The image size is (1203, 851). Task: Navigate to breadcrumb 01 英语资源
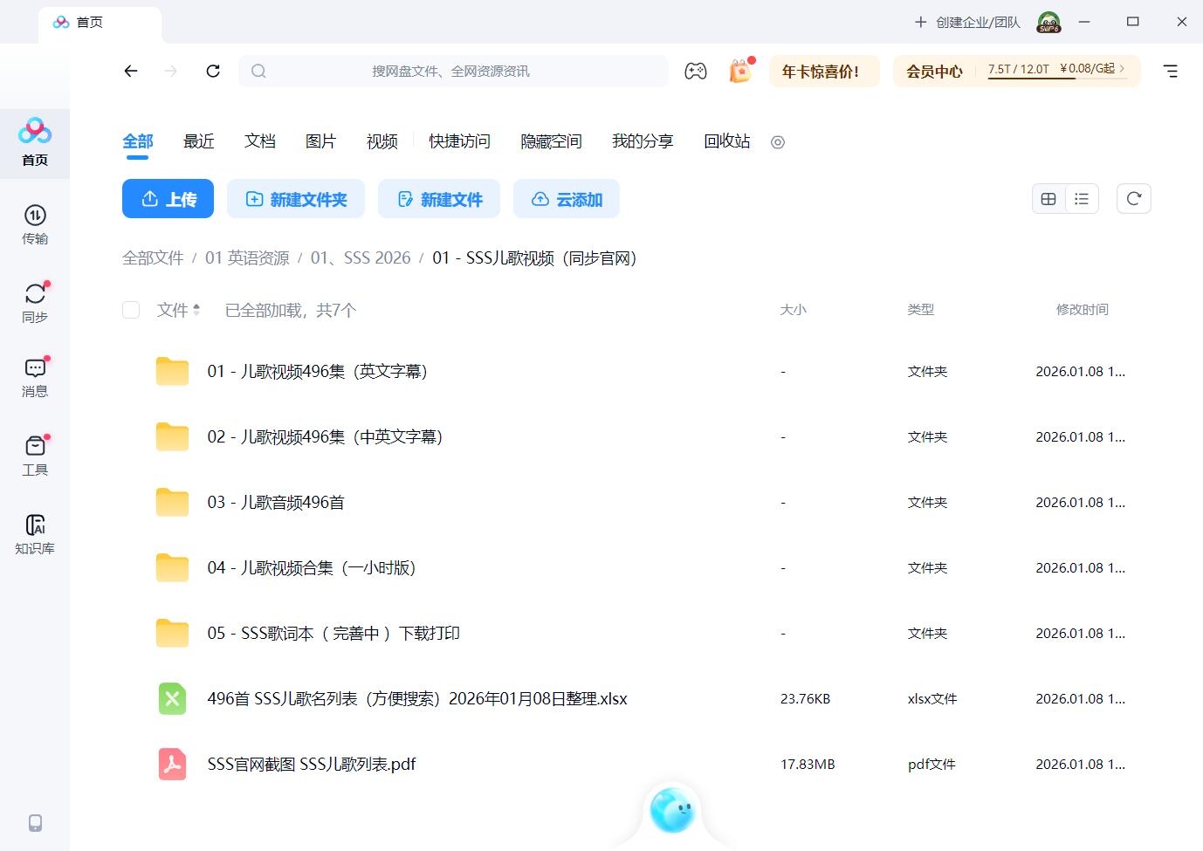coord(247,257)
